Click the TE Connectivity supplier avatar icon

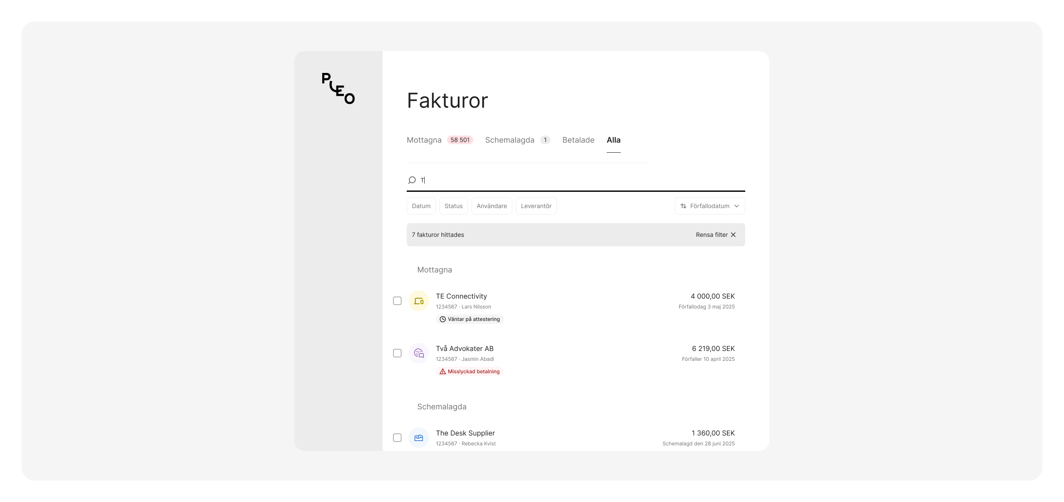pyautogui.click(x=418, y=301)
